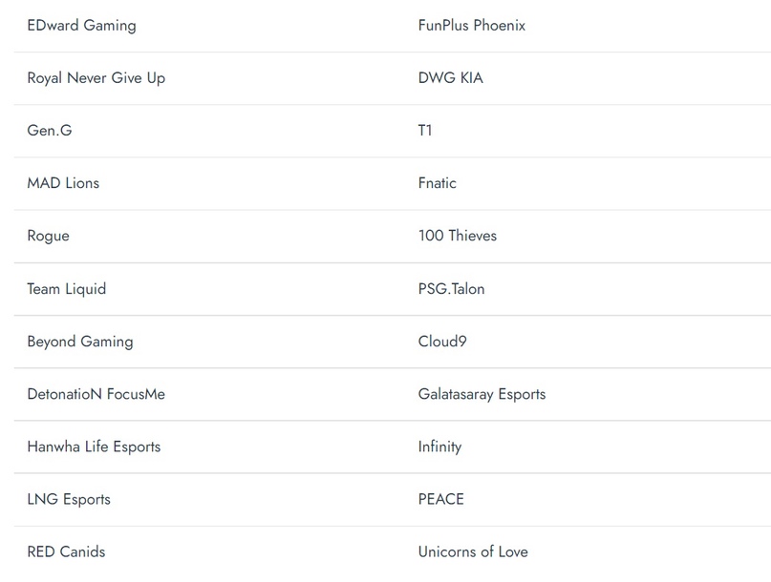
Task: Select the Fnatic team name
Action: [437, 183]
